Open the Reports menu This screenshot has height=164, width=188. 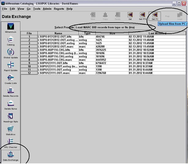click(x=59, y=9)
